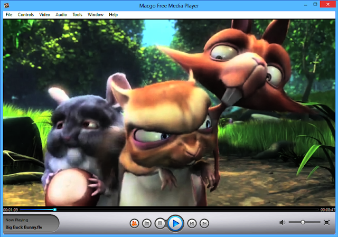Minimize the Macgo player window
The height and width of the screenshot is (237, 338).
click(306, 5)
